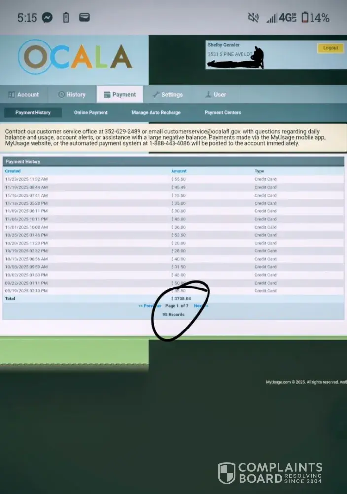
Task: Tap the muted sound status icon
Action: click(x=253, y=18)
